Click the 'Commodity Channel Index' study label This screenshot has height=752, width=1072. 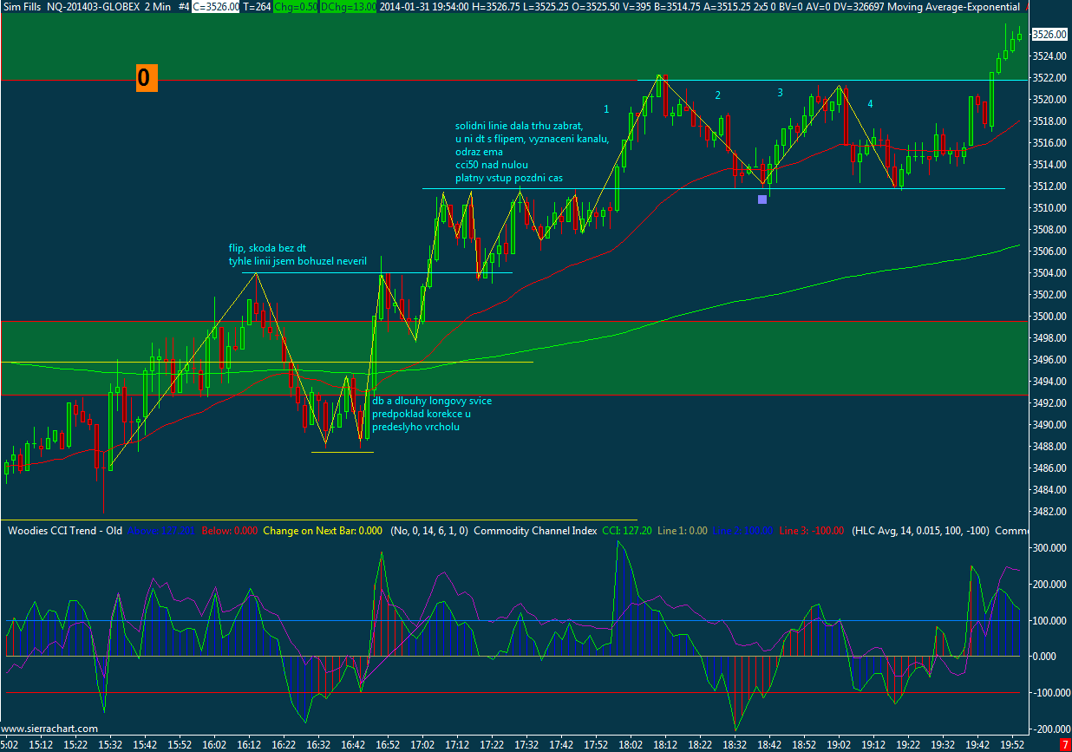(535, 530)
